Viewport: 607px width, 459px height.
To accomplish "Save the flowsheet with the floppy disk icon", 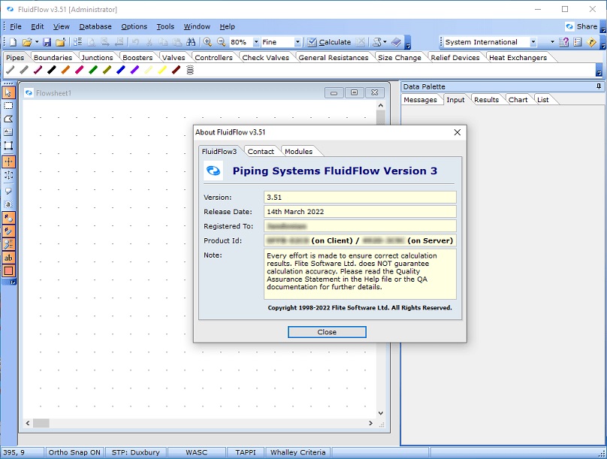I will pyautogui.click(x=47, y=42).
